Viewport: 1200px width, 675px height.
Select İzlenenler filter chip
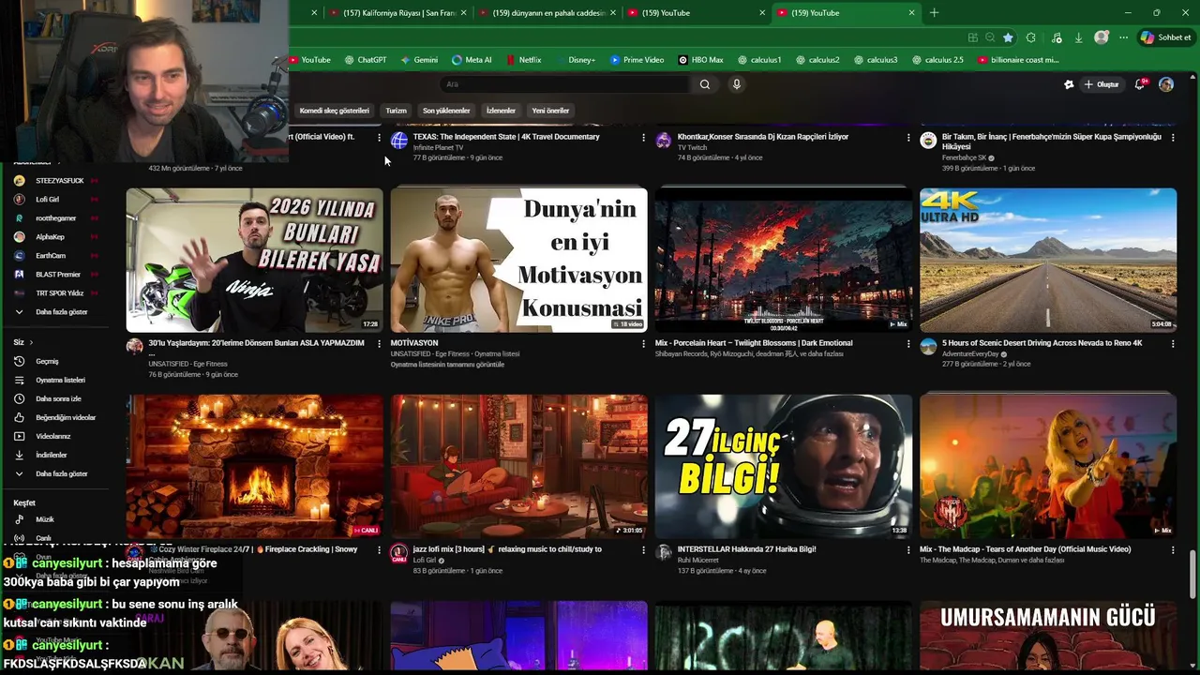(501, 111)
